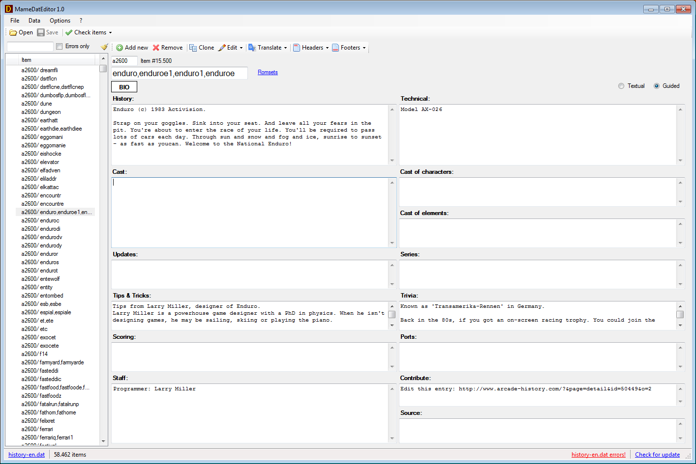The image size is (696, 464).
Task: Open the Edit dropdown arrow
Action: tap(241, 48)
